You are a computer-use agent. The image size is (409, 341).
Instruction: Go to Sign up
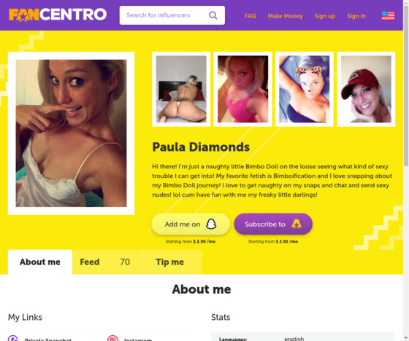click(325, 16)
